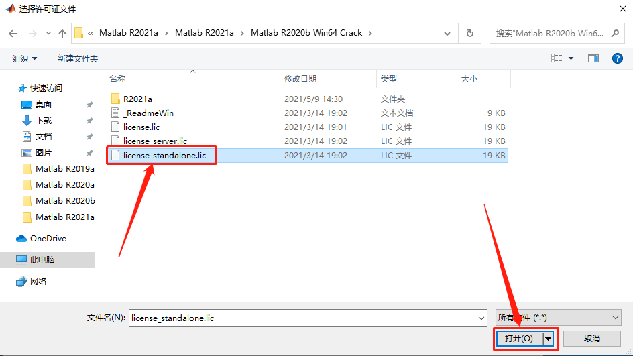
Task: Go back with the left arrow
Action: pos(13,34)
